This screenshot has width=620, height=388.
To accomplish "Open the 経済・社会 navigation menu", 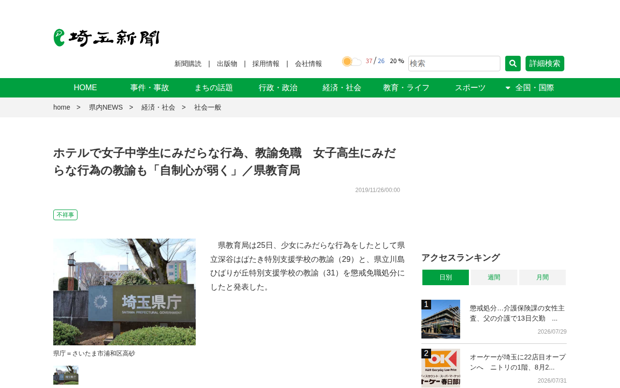I will (x=342, y=88).
